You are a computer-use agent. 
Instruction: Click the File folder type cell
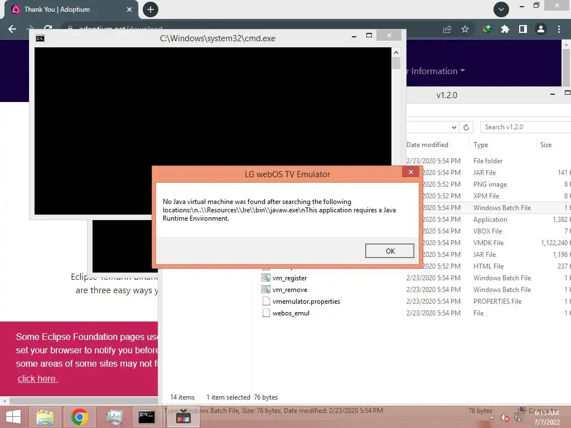tap(488, 161)
